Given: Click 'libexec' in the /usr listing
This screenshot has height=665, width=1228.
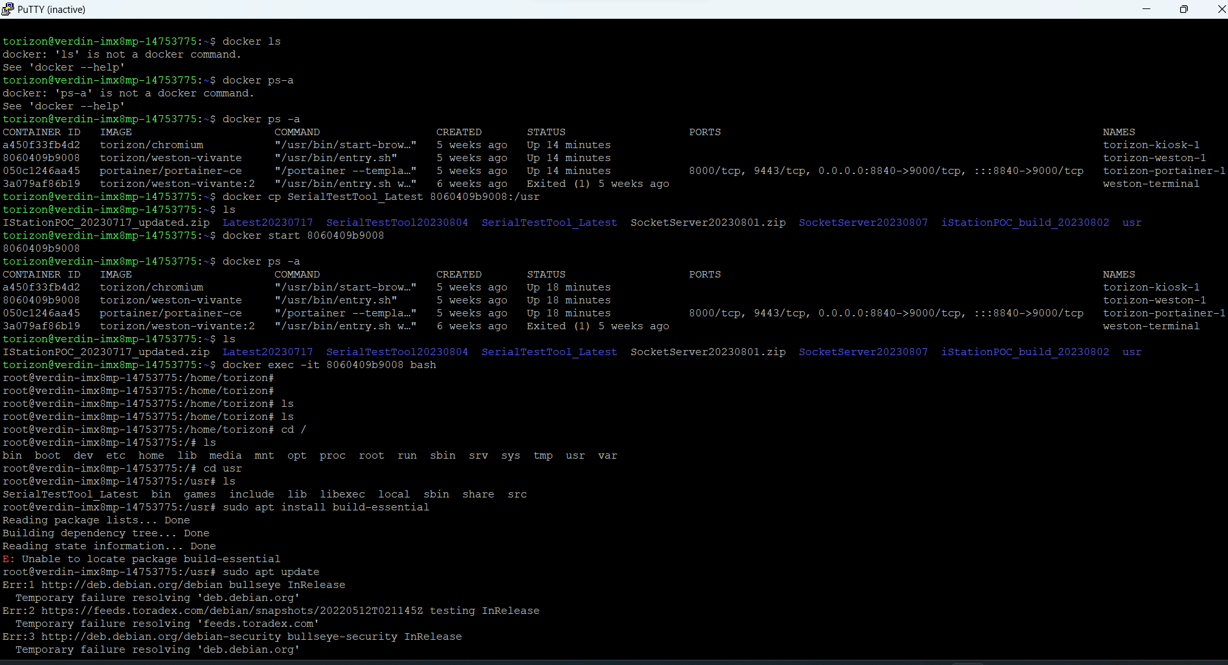Looking at the screenshot, I should (342, 494).
